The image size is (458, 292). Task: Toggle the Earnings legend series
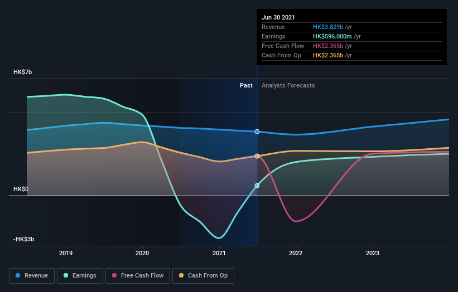pyautogui.click(x=80, y=276)
